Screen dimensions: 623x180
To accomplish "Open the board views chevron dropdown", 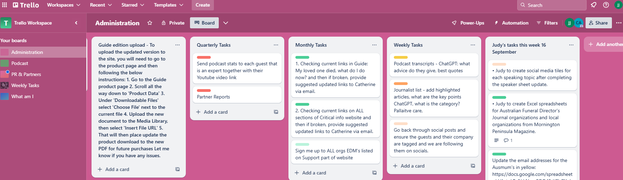I will [x=226, y=23].
